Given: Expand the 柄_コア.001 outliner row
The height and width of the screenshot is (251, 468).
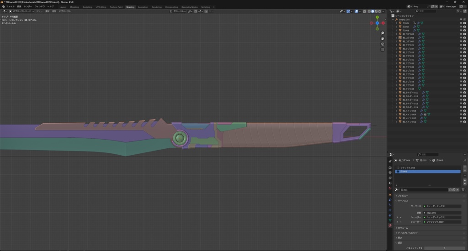Looking at the screenshot, I should (396, 34).
